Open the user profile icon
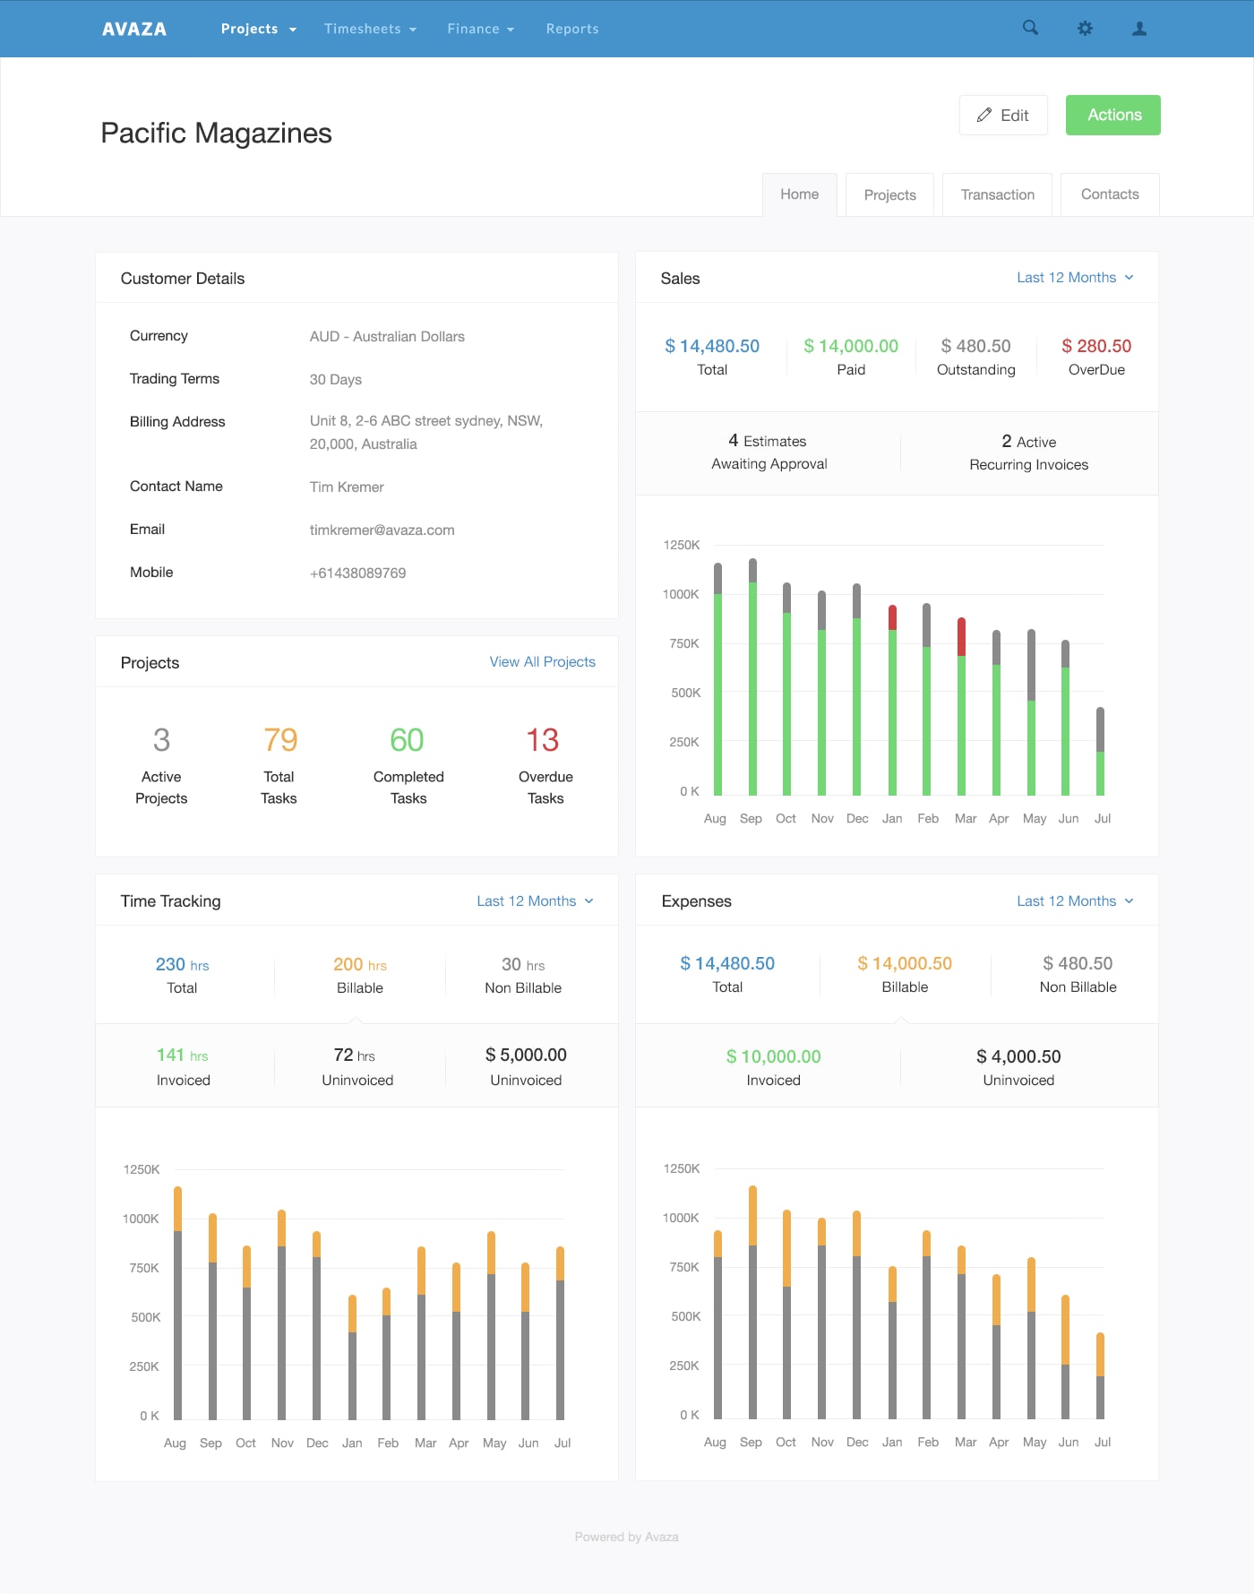This screenshot has height=1594, width=1254. tap(1138, 29)
